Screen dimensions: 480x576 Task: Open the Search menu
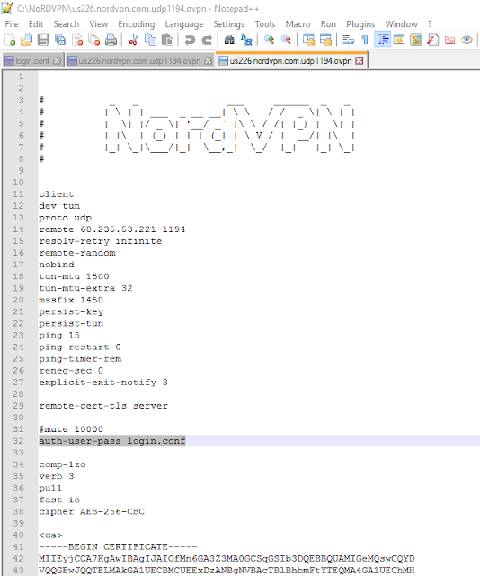click(x=66, y=24)
